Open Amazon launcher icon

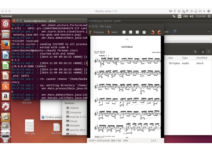(x=5, y=96)
